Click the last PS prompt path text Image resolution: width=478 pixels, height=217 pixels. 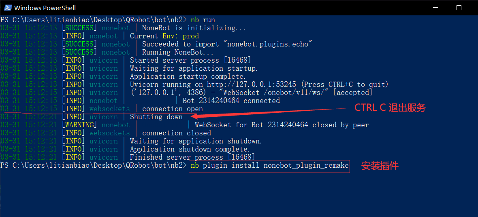pyautogui.click(x=93, y=166)
